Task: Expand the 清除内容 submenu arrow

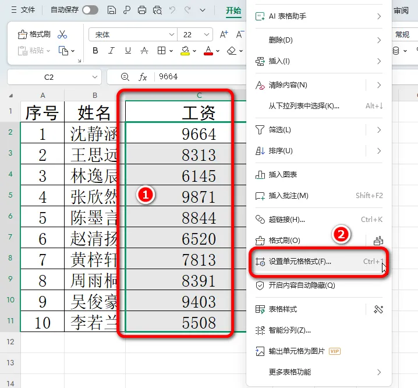Action: 378,85
